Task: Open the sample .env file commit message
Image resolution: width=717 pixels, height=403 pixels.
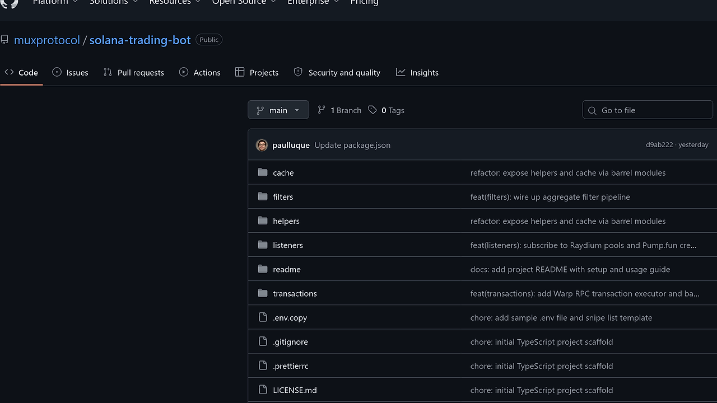Action: click(x=561, y=317)
